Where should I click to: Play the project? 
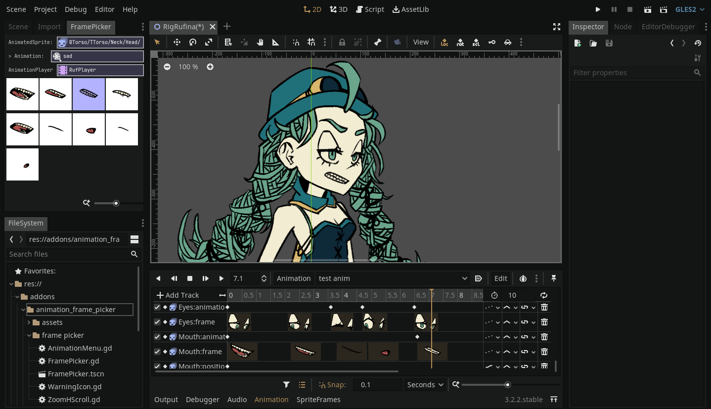point(598,9)
